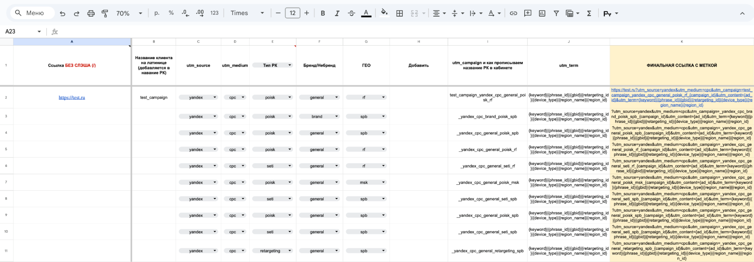Open the fill color picker
The image size is (754, 262).
[384, 13]
